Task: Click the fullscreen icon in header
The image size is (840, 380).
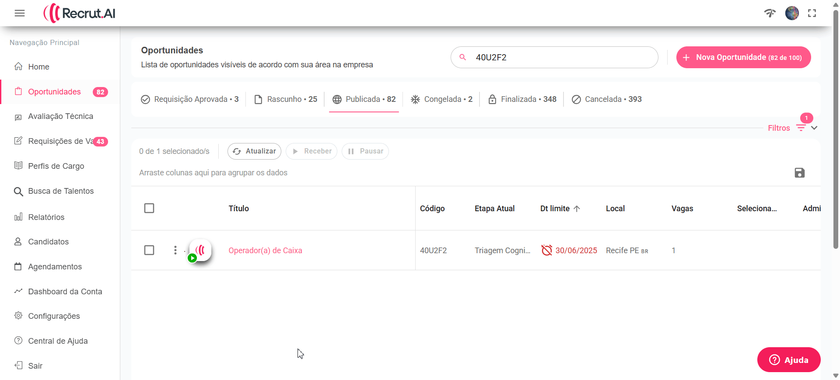Action: click(812, 13)
